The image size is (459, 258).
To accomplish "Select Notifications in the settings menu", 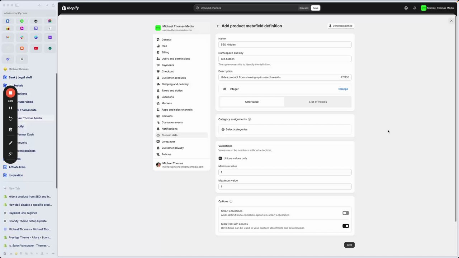I will pyautogui.click(x=181, y=129).
